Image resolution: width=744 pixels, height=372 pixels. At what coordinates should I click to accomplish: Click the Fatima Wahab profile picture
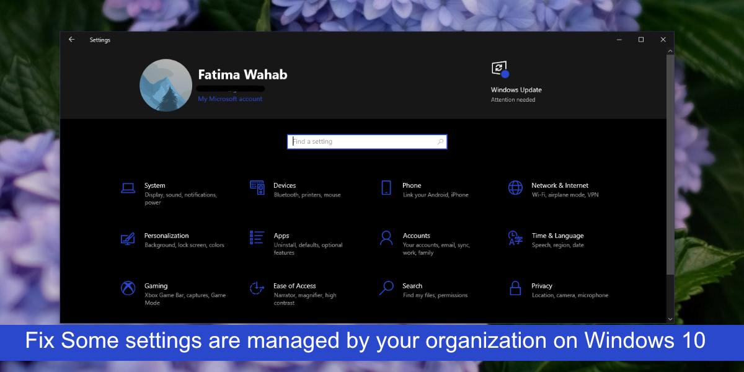(x=166, y=85)
